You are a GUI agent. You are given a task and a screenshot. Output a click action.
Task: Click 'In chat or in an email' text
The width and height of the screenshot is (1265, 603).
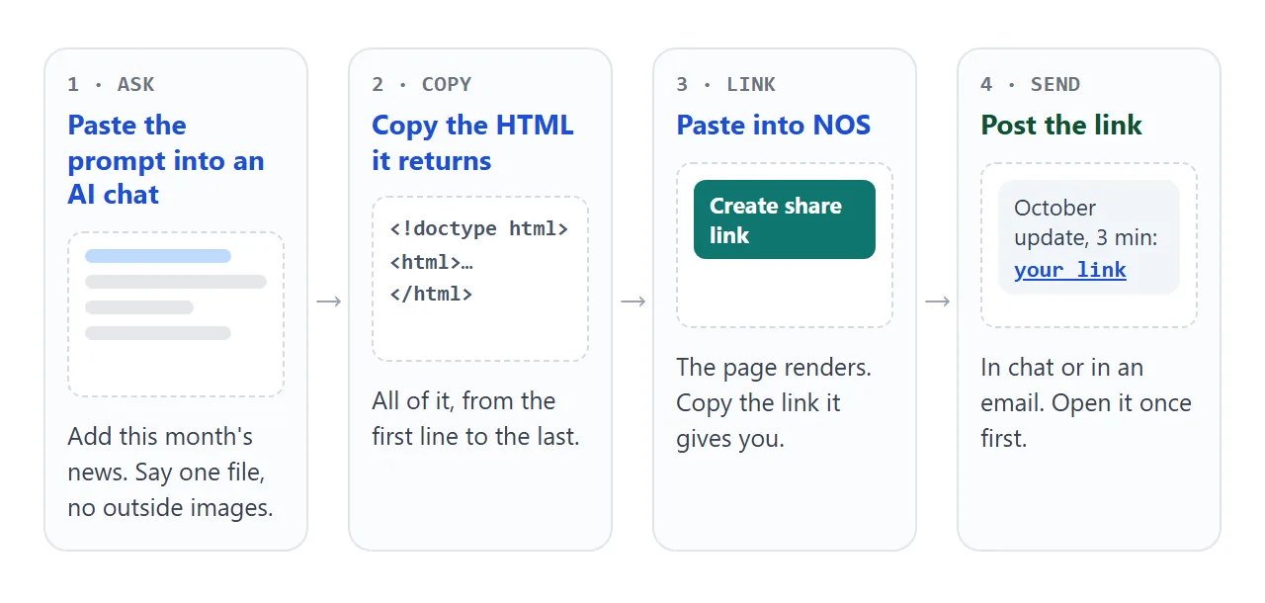pos(1086,402)
